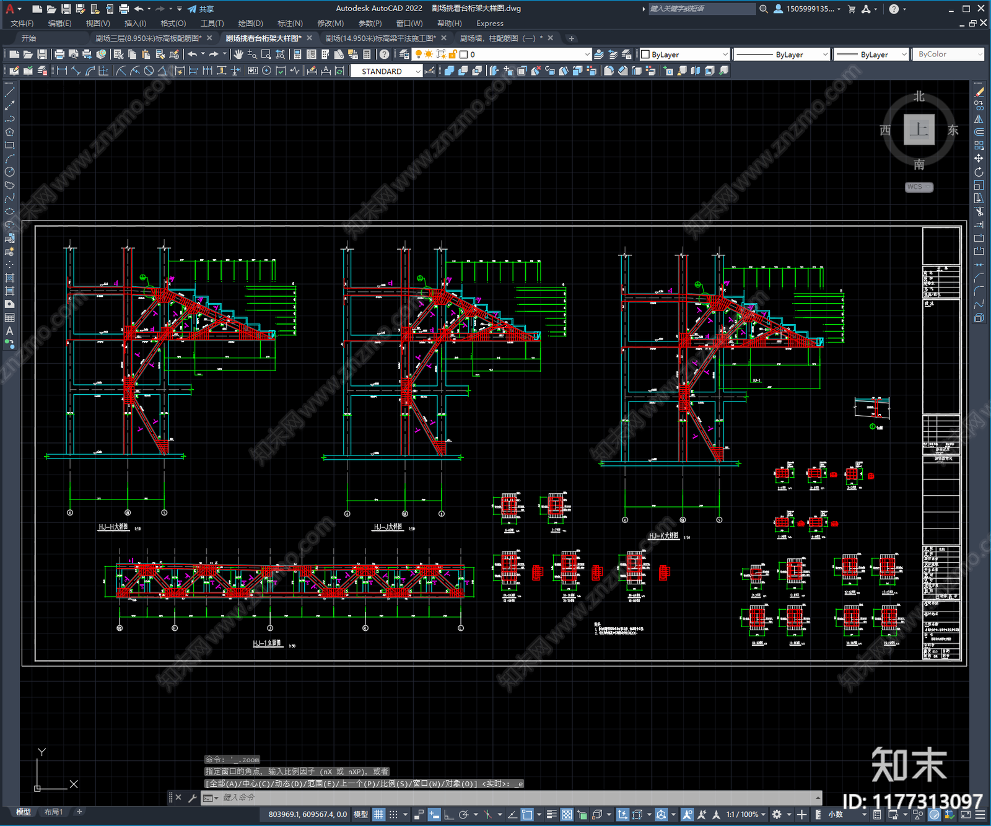Switch to the 剧场三层(8.950米)标高板配筋图 tab
991x826 pixels.
pos(149,38)
